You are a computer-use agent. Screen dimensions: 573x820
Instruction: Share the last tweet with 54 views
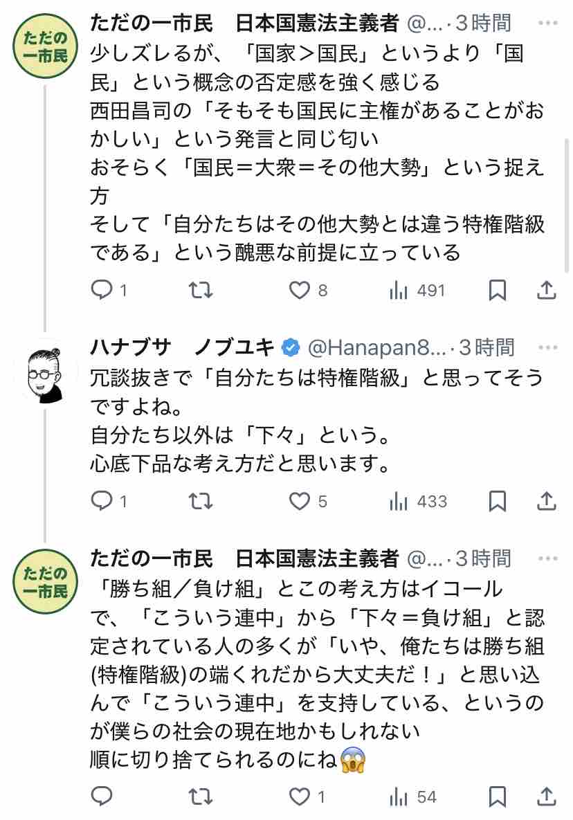tap(547, 797)
